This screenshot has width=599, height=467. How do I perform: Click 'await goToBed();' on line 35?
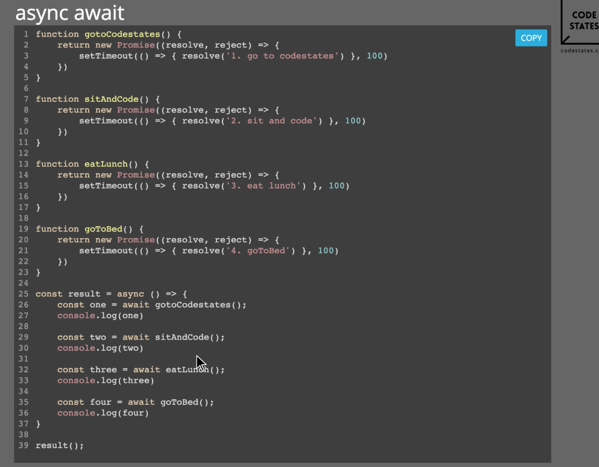171,402
